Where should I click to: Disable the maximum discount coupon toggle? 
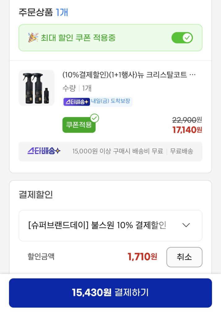pos(182,37)
